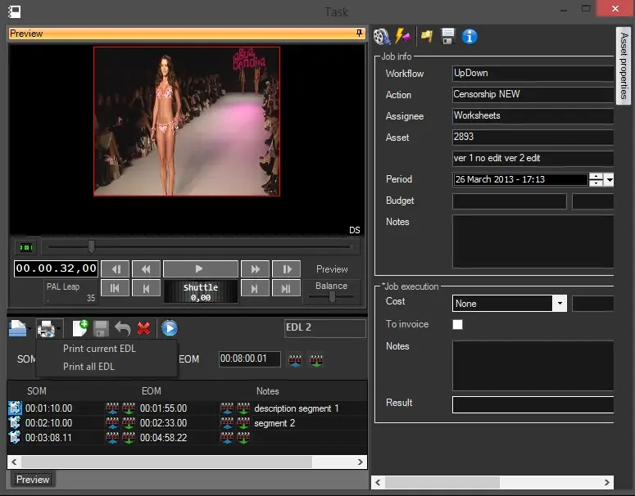Open the Cost dropdown showing None

point(560,304)
